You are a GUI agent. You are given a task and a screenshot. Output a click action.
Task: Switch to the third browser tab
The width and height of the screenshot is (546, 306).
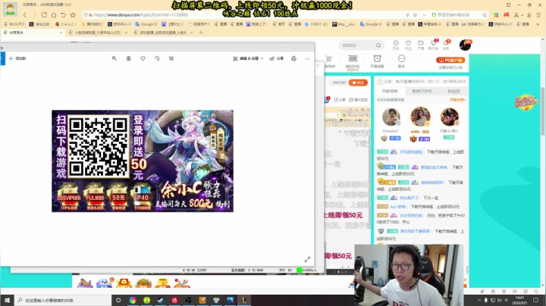pos(163,33)
